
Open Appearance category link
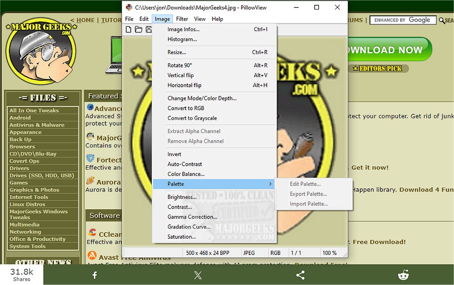26,132
